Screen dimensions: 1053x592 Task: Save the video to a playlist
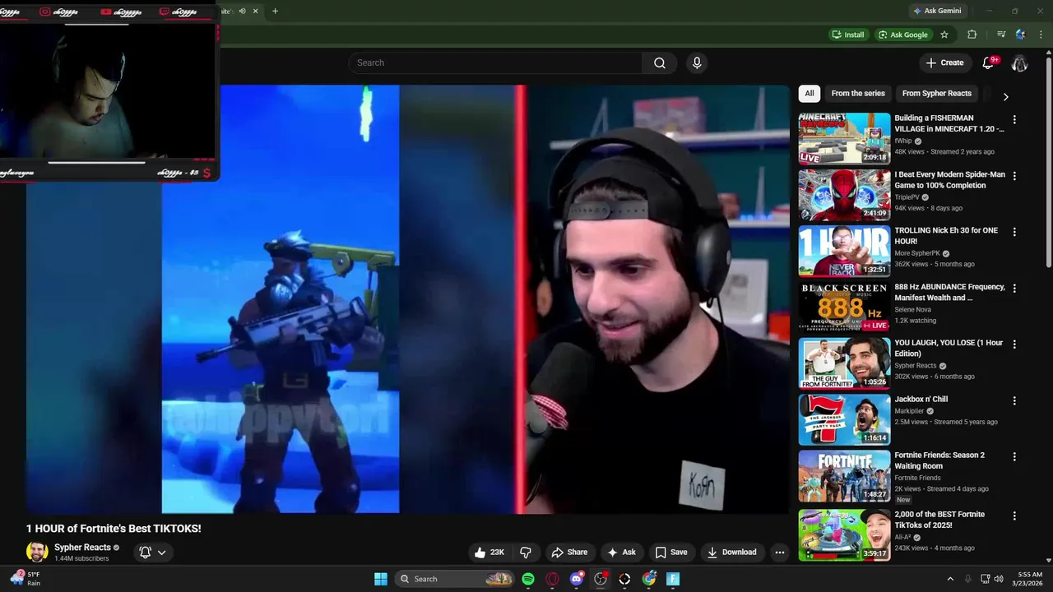point(670,553)
